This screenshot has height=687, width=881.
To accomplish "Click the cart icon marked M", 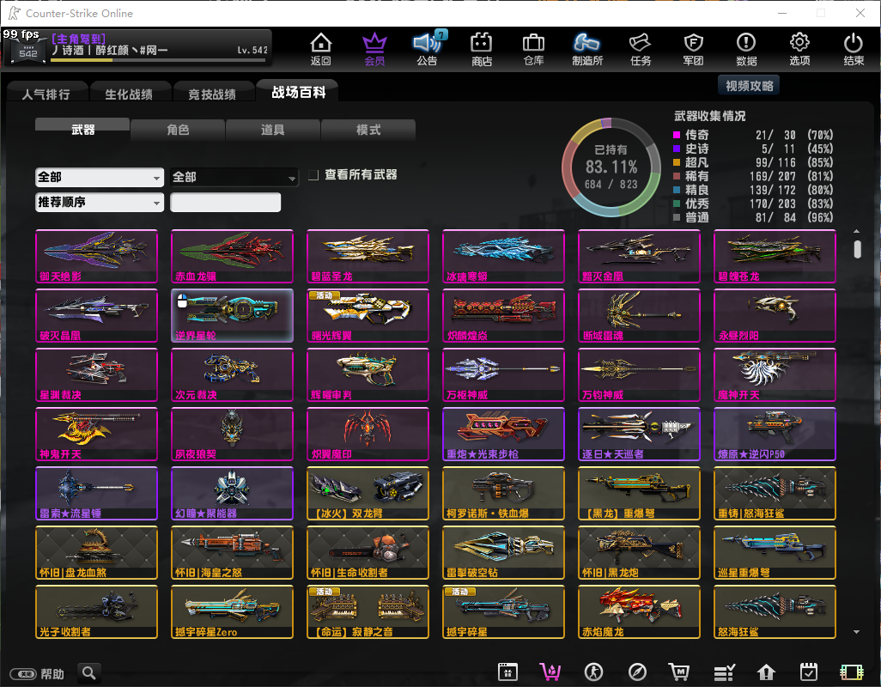I will click(679, 672).
